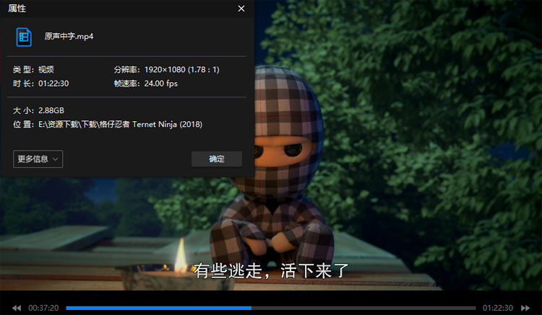Image resolution: width=542 pixels, height=315 pixels.
Task: Select the file name 原声中字.mp4
Action: [69, 36]
